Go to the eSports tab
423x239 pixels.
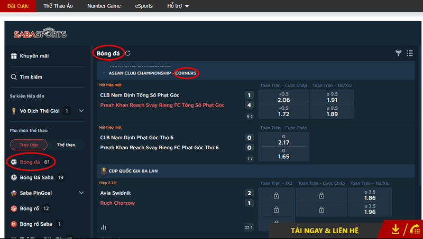click(143, 6)
